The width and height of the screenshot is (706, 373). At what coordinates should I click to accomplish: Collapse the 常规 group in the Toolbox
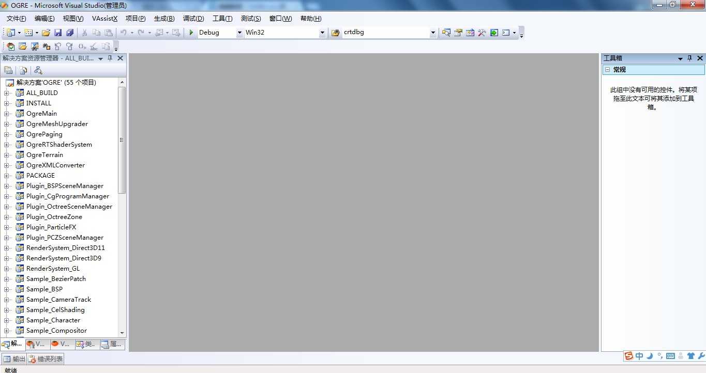click(608, 70)
